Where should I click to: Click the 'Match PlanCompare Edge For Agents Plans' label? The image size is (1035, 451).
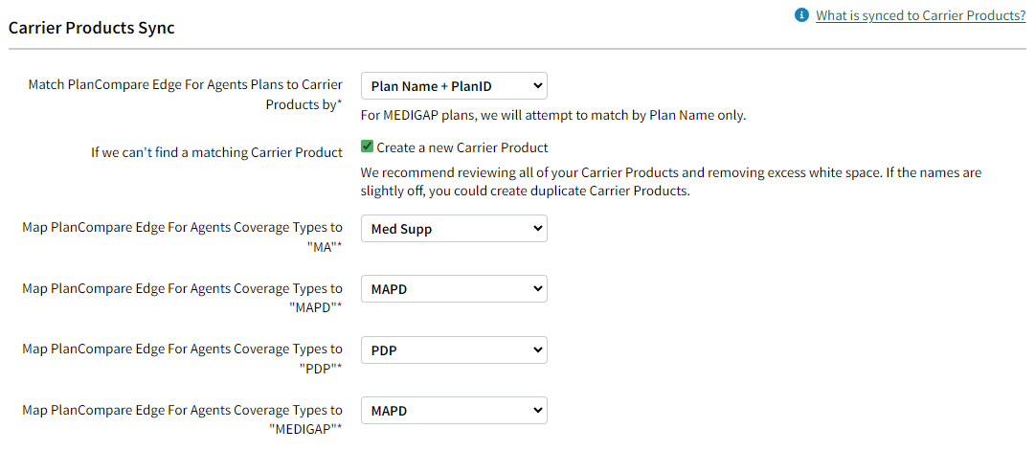pyautogui.click(x=186, y=95)
